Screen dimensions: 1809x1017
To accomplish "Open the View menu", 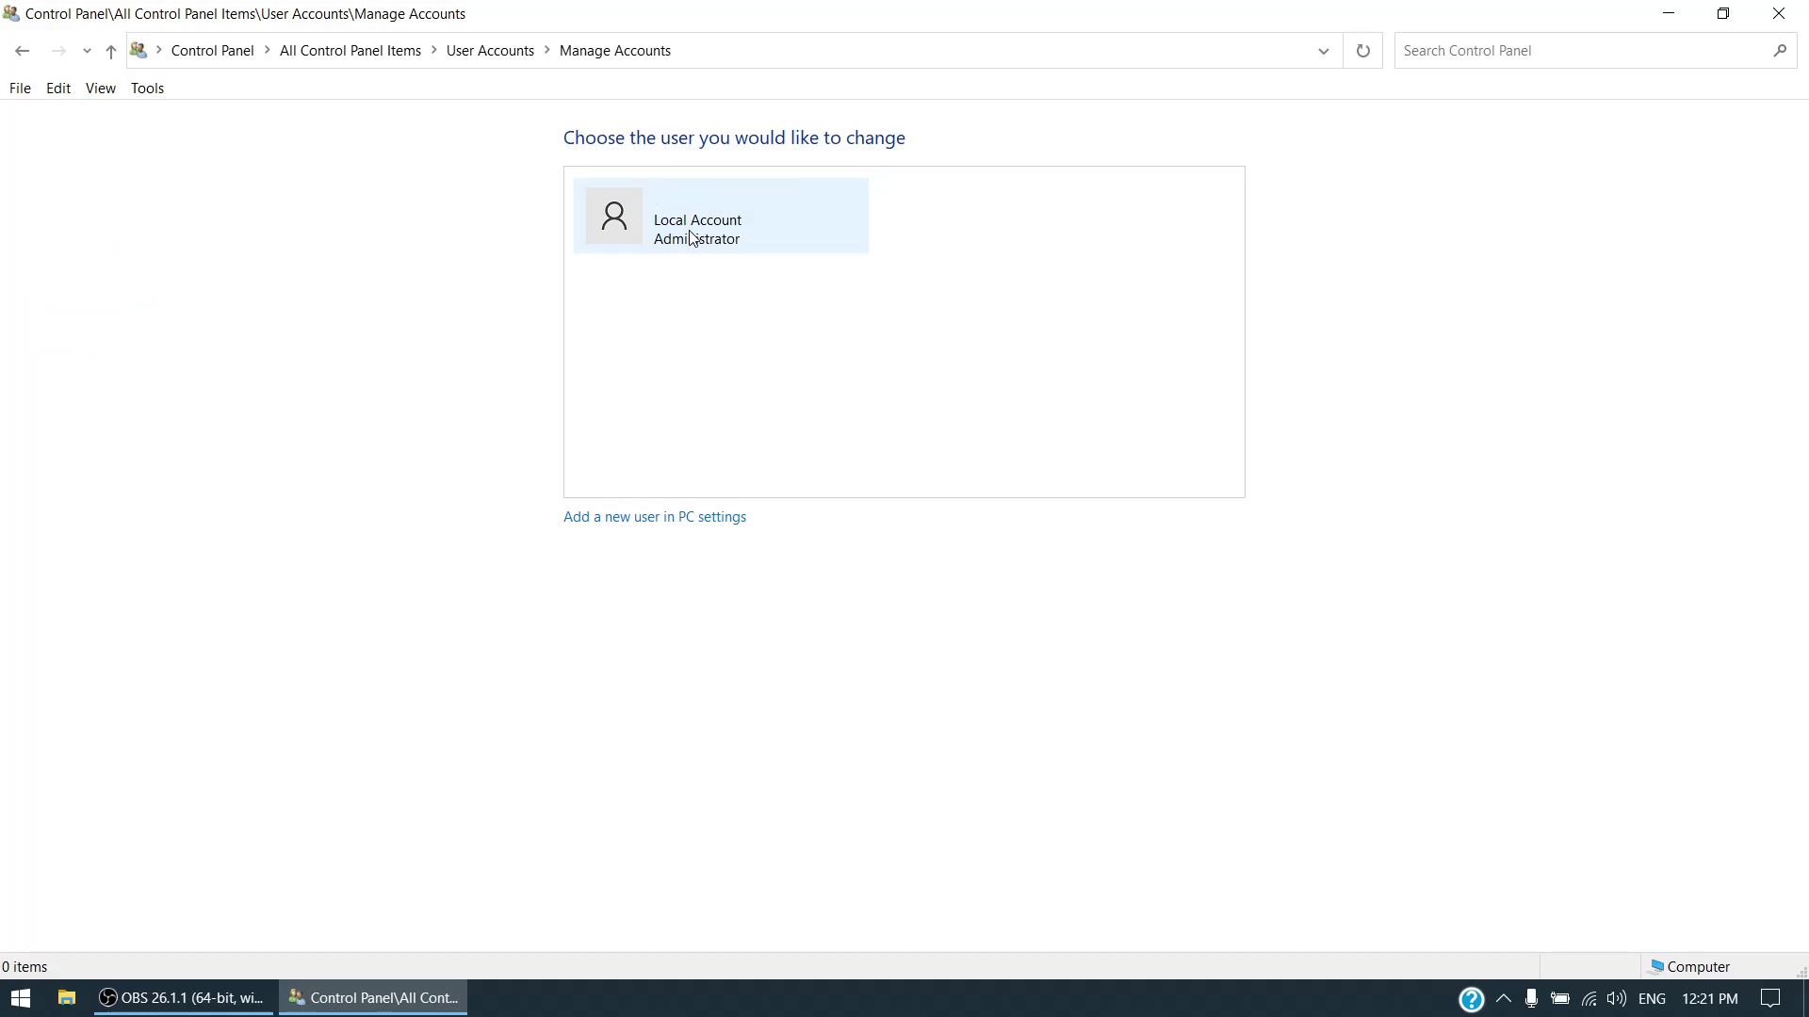I will (x=100, y=88).
